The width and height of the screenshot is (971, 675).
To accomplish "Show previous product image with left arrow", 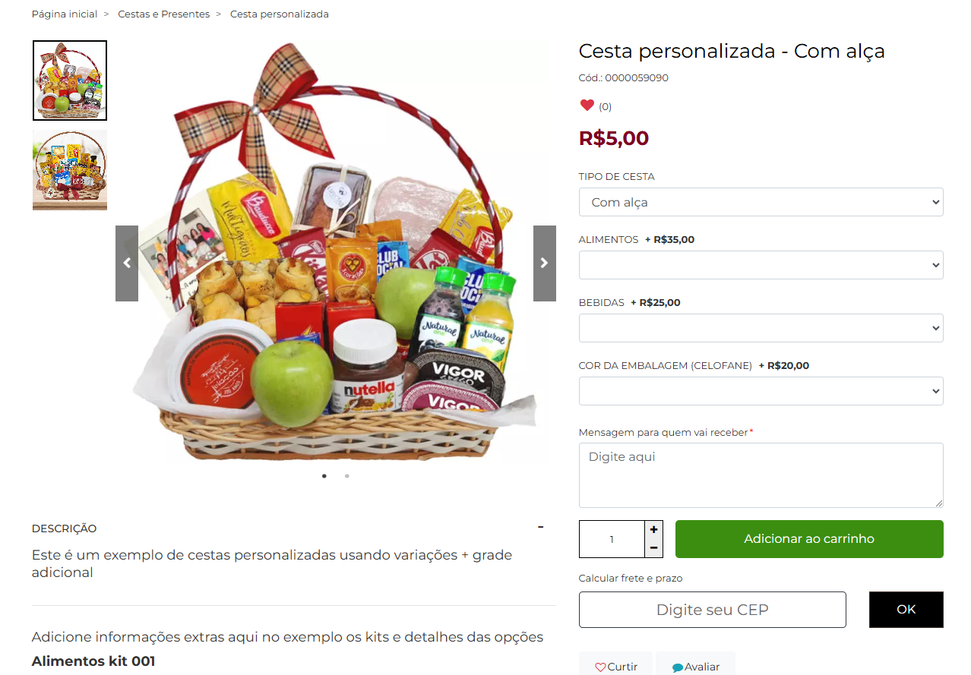I will 127,263.
